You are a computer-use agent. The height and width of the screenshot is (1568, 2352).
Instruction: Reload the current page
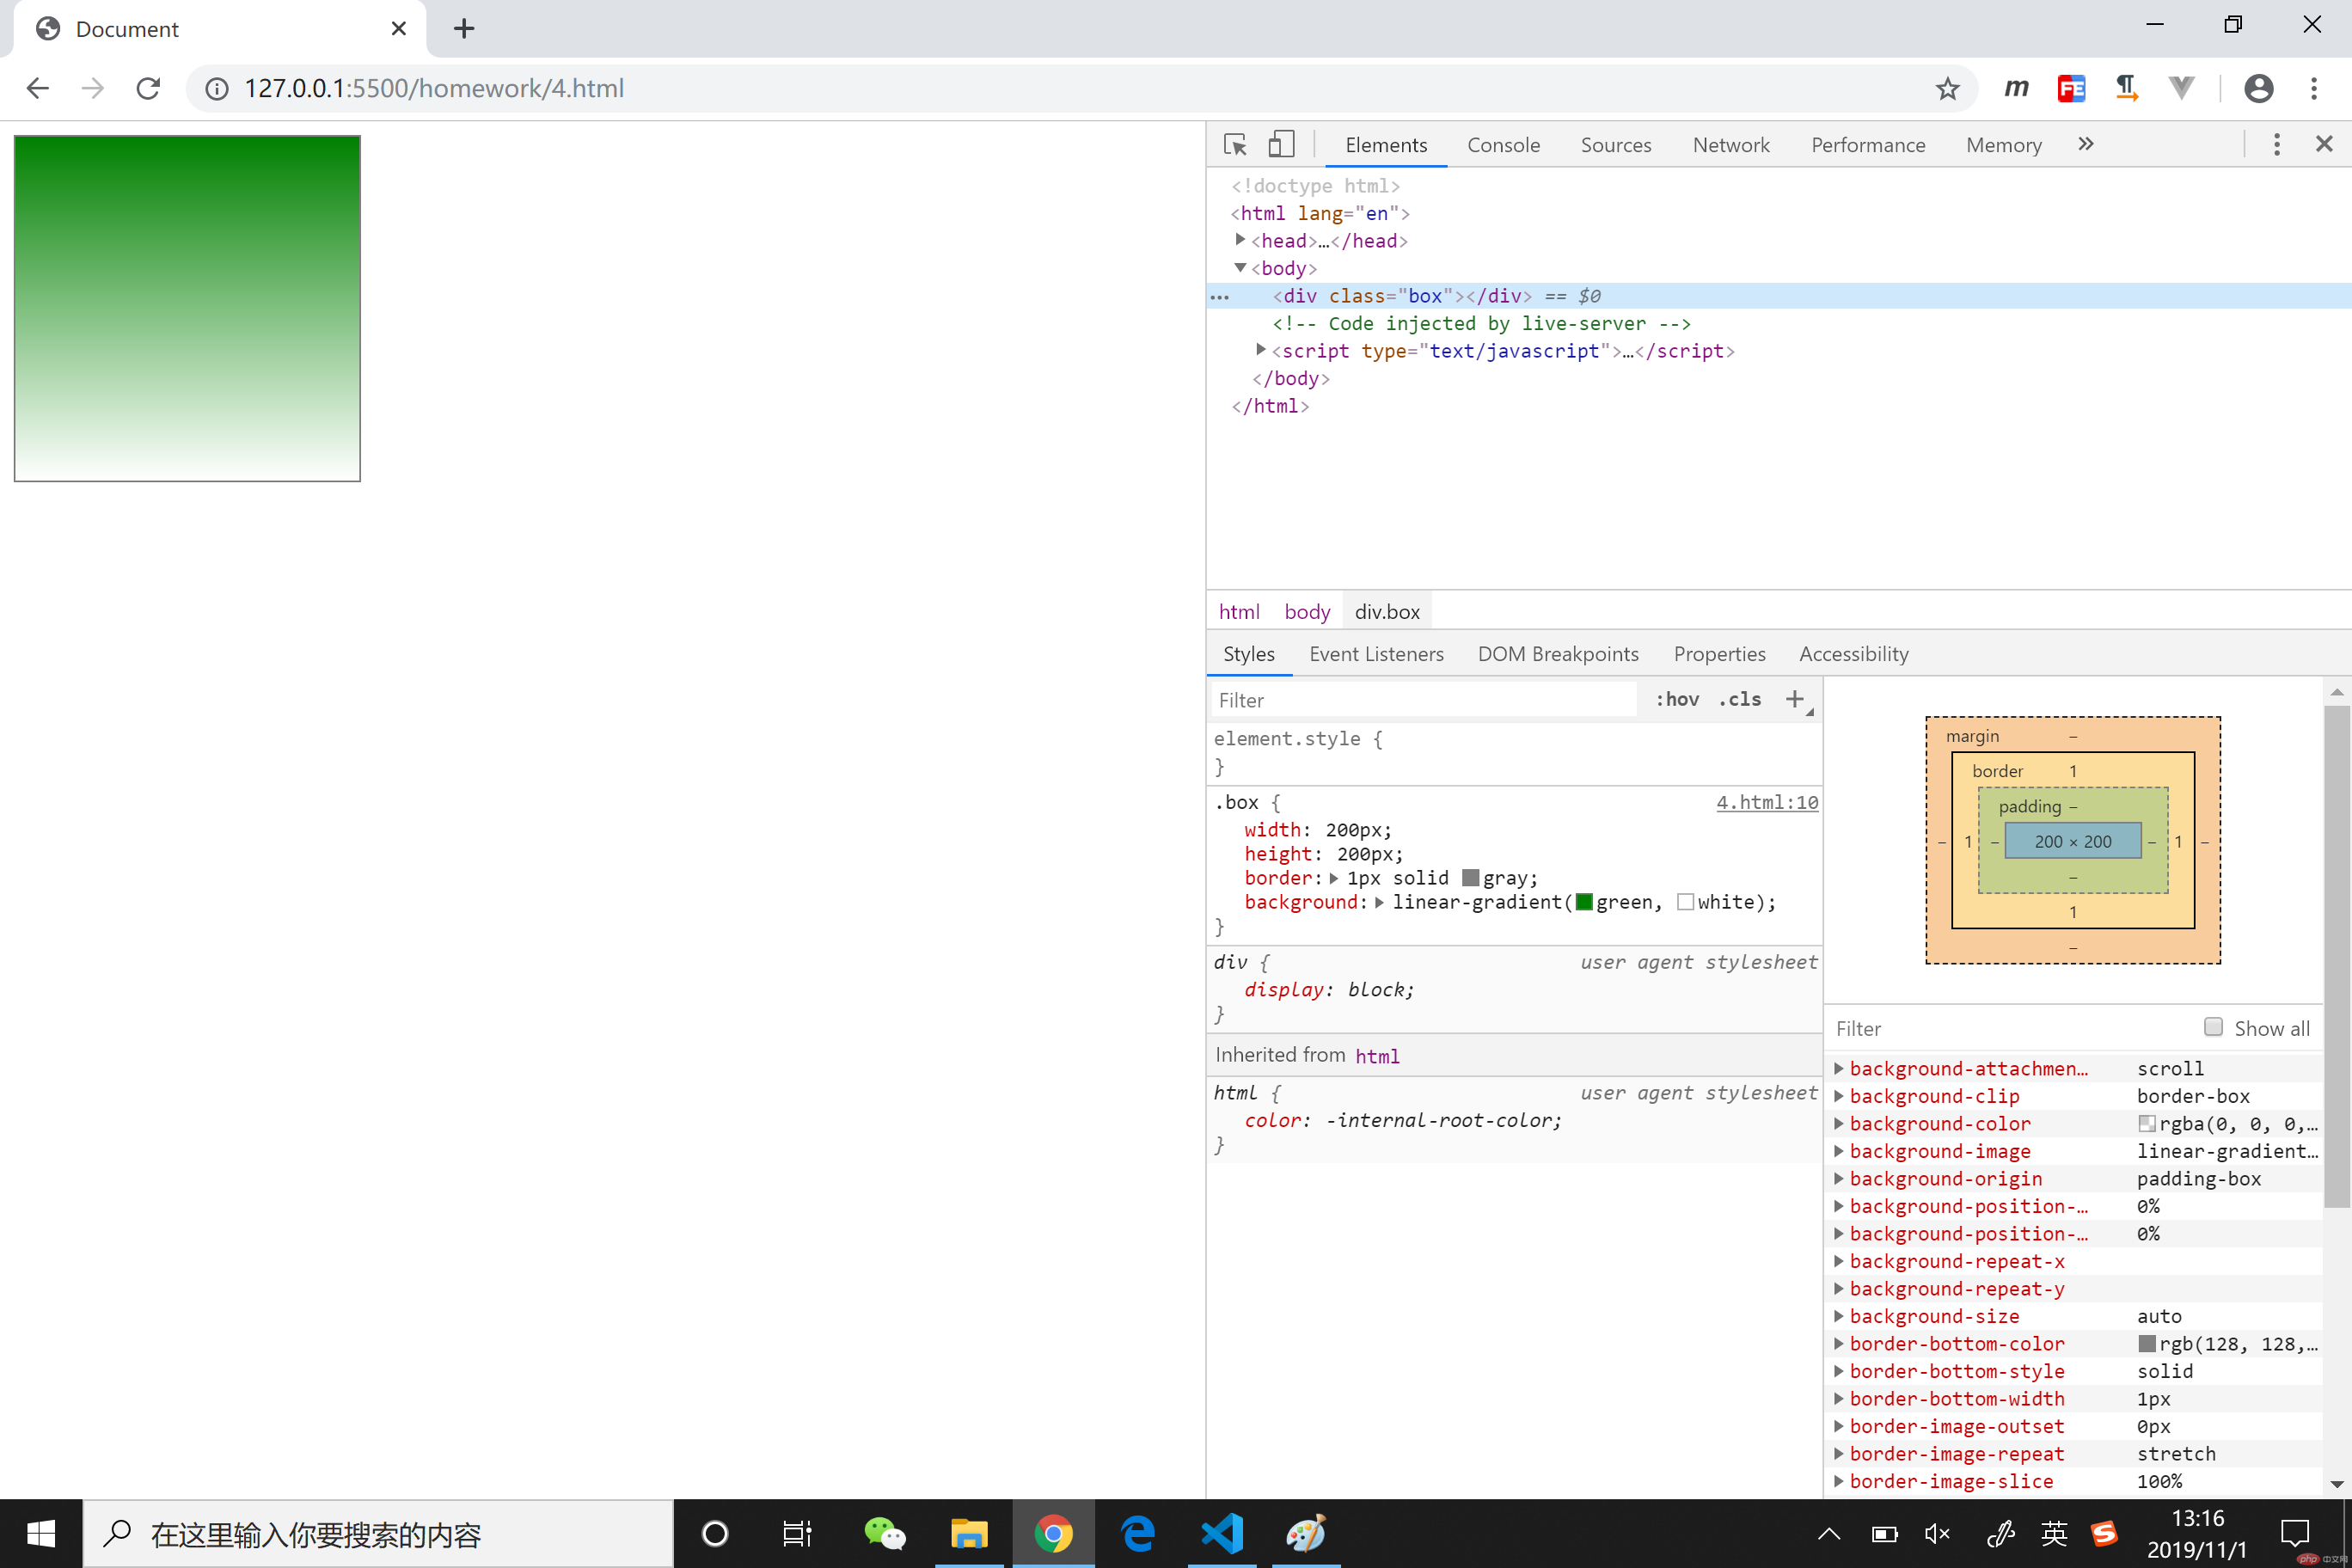coord(148,89)
